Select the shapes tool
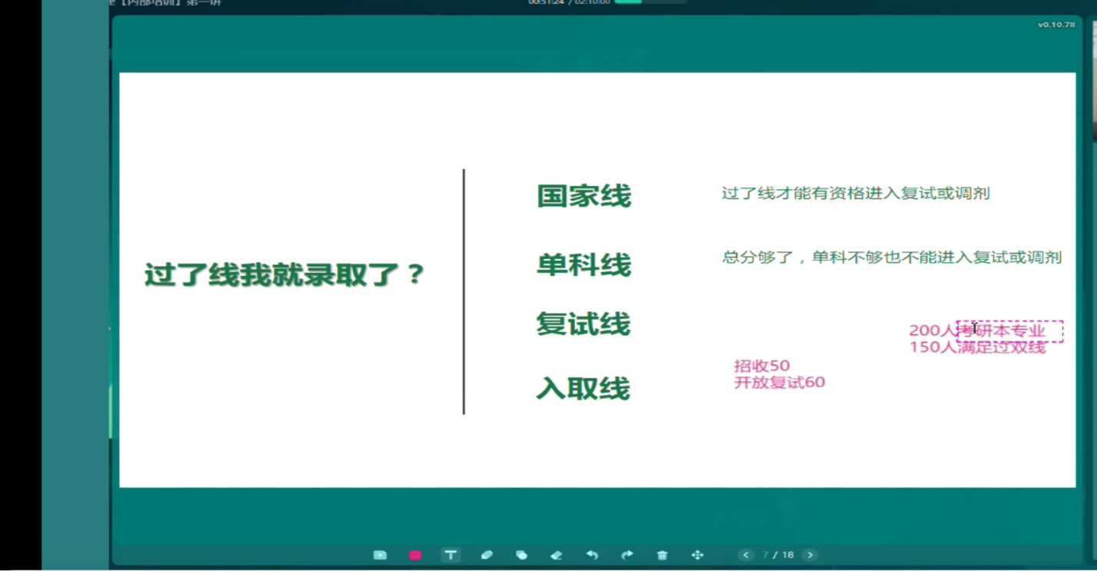This screenshot has width=1097, height=571. [521, 555]
